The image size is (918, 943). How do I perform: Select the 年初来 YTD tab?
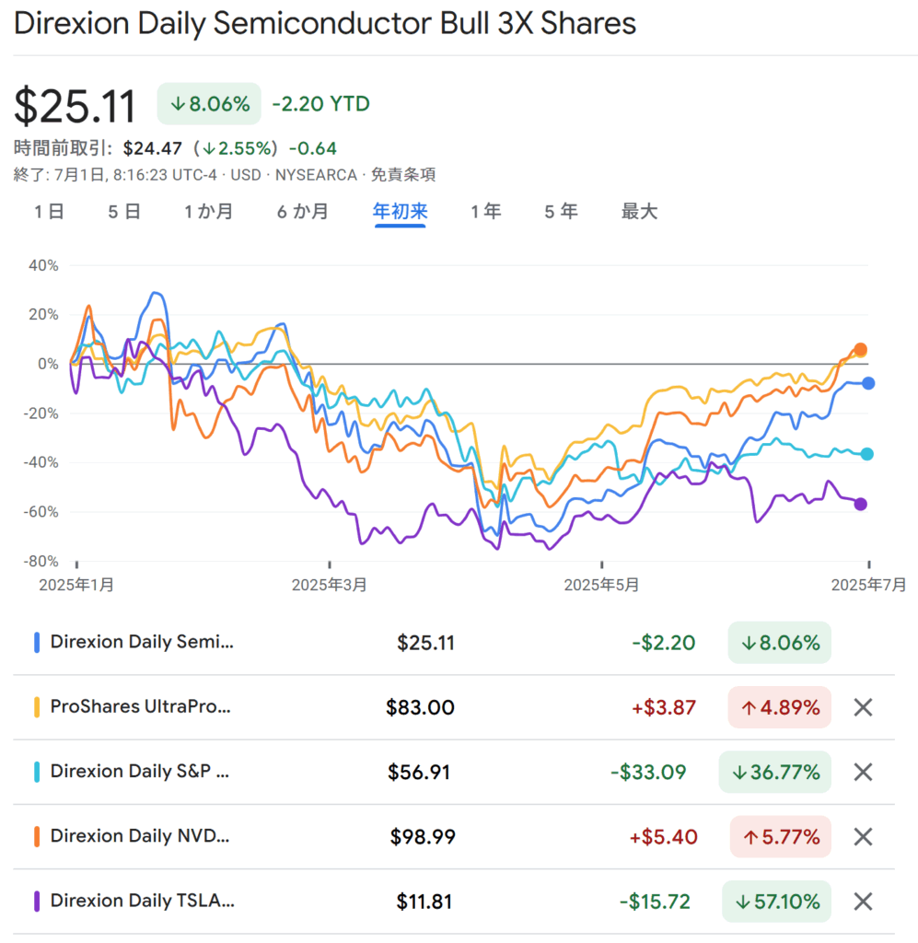coord(401,212)
